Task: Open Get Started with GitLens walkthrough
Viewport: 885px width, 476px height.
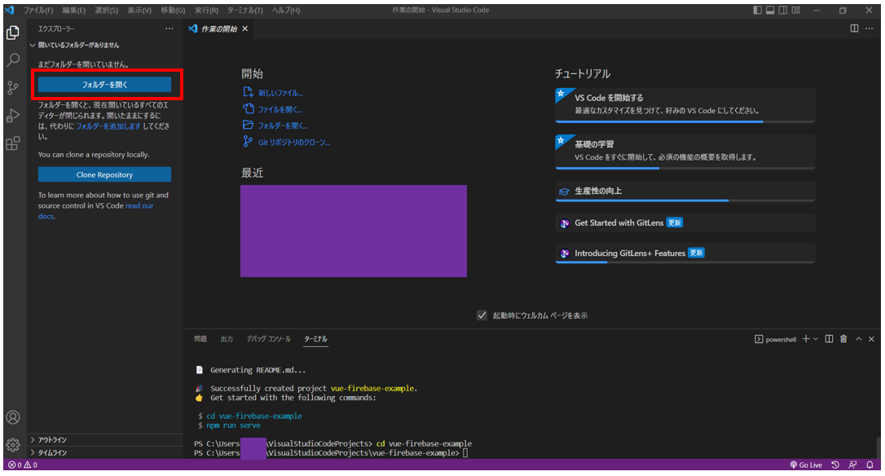Action: (685, 223)
